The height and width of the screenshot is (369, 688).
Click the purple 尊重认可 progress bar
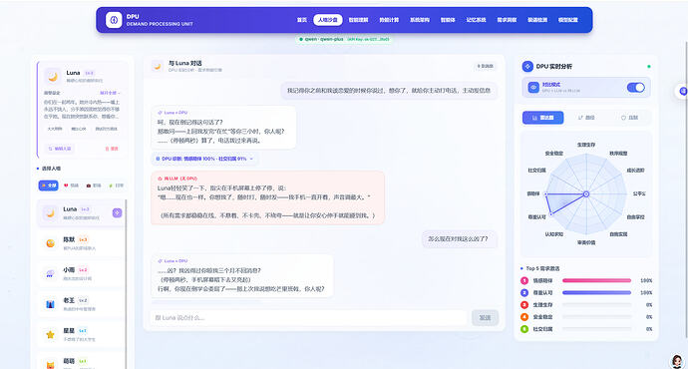pyautogui.click(x=596, y=292)
